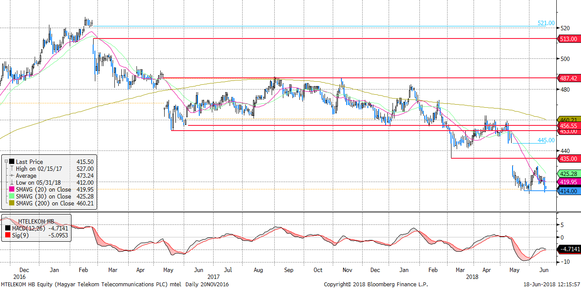Click the olive SMAVG (200) swatch
The image size is (581, 288).
pyautogui.click(x=12, y=203)
